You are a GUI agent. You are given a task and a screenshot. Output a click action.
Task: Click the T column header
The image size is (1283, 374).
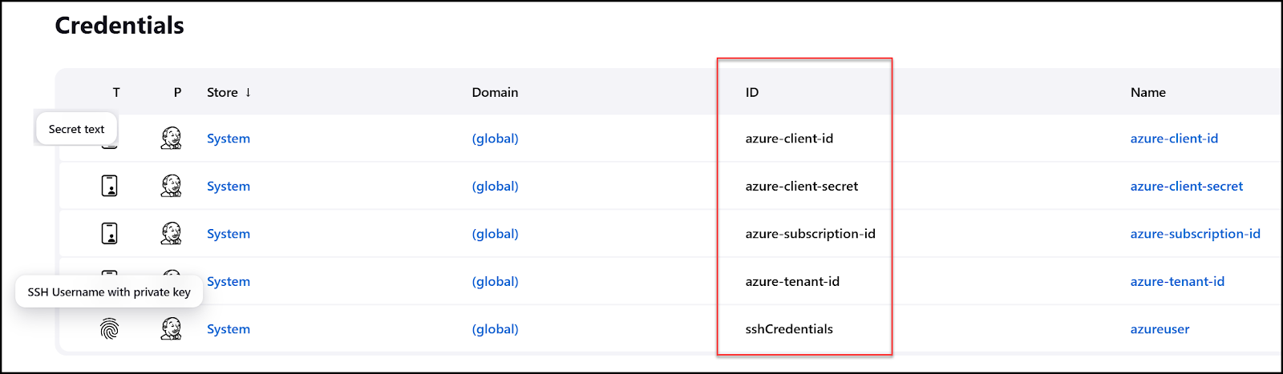(116, 92)
